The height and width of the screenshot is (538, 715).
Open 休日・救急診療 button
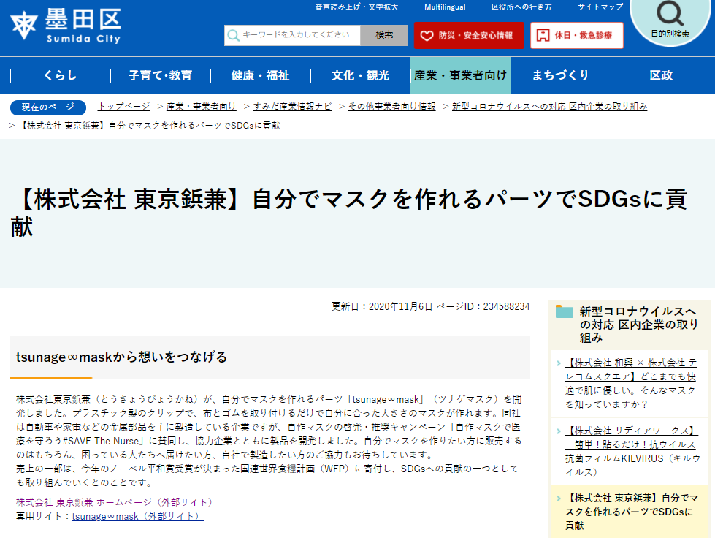tap(576, 35)
